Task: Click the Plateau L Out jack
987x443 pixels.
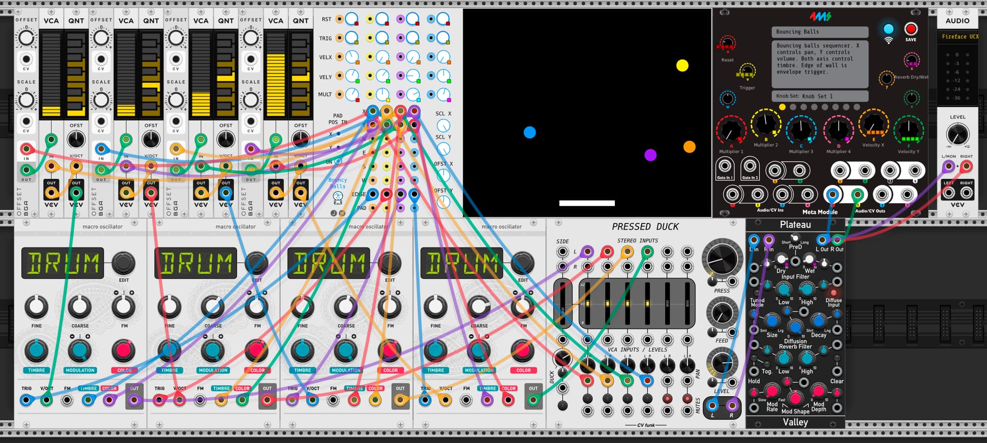Action: (822, 240)
